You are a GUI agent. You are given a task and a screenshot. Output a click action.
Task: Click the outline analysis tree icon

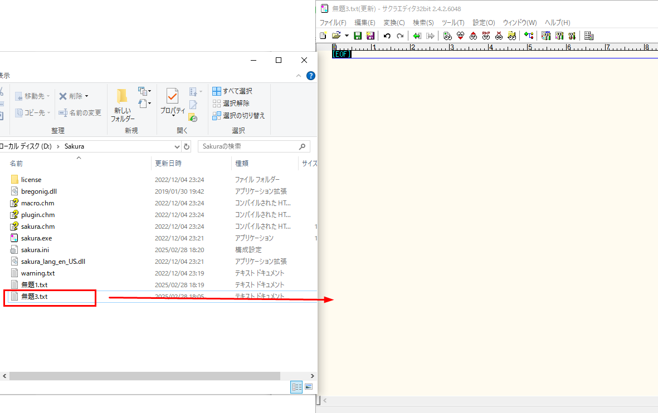click(529, 36)
